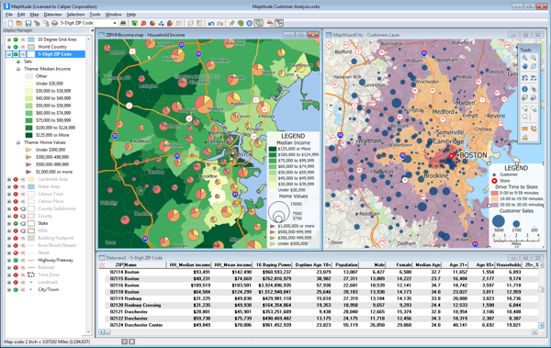This screenshot has width=551, height=348.
Task: Select the Info tool in Tools palette
Action: 525,89
